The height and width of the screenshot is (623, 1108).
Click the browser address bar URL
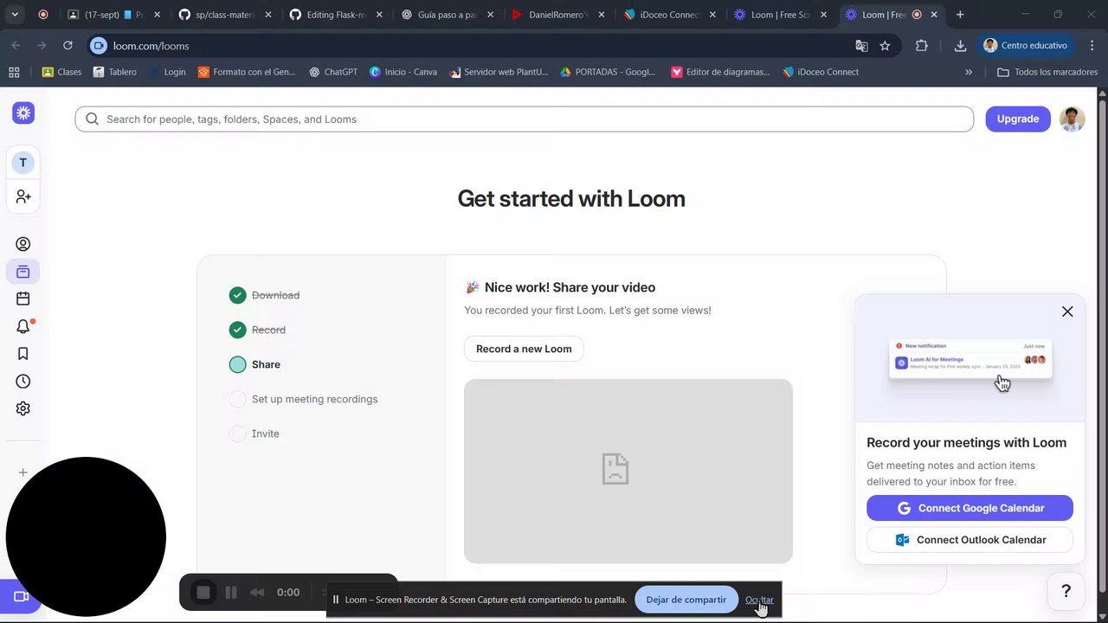tap(151, 46)
